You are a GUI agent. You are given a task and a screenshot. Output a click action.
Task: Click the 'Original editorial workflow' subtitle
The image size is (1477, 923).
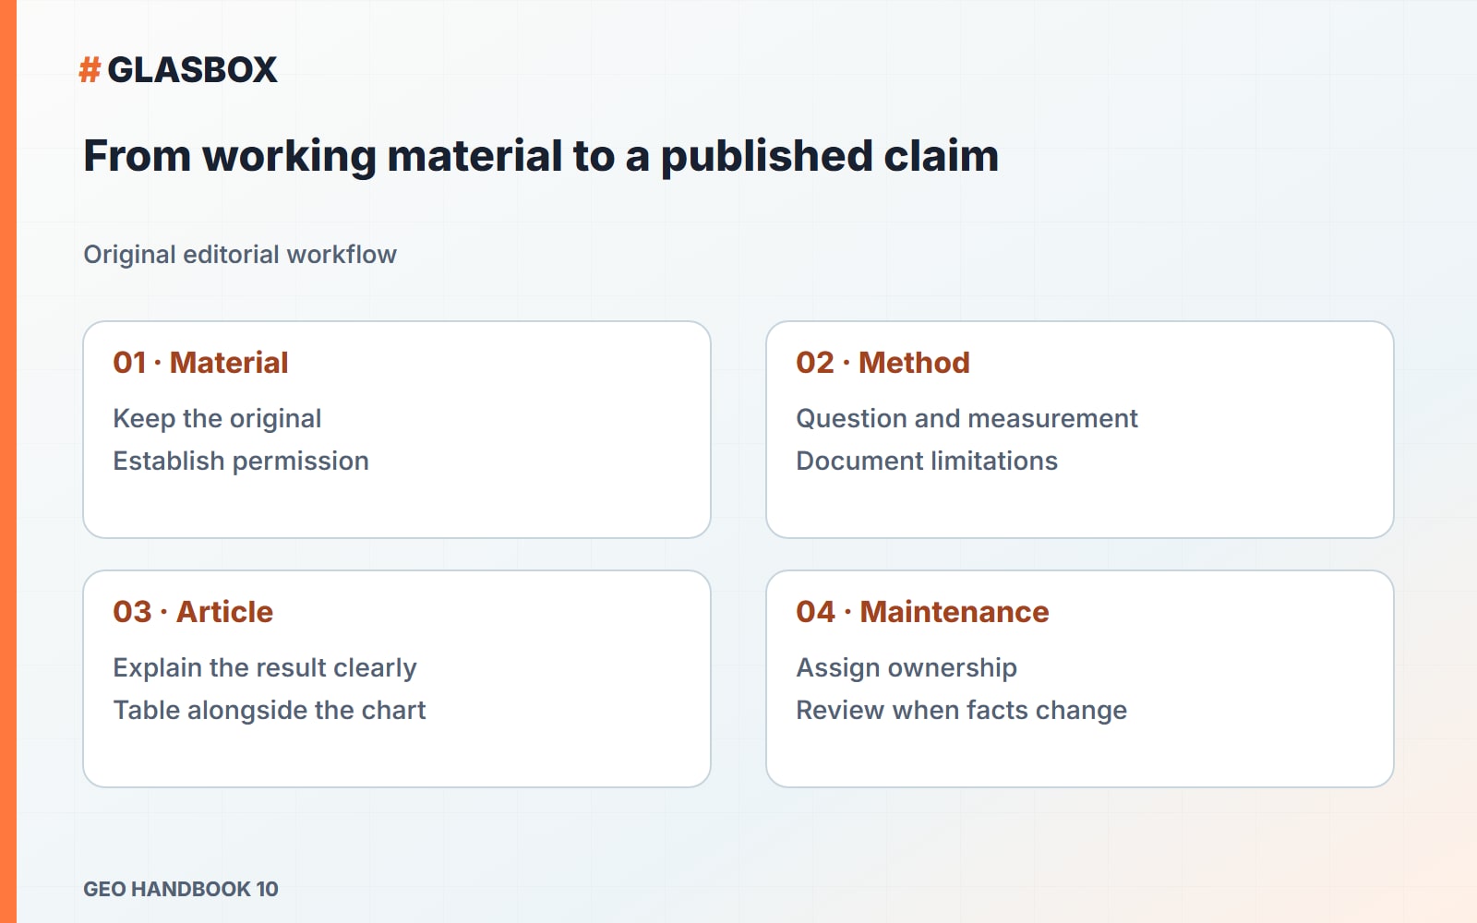pyautogui.click(x=240, y=255)
